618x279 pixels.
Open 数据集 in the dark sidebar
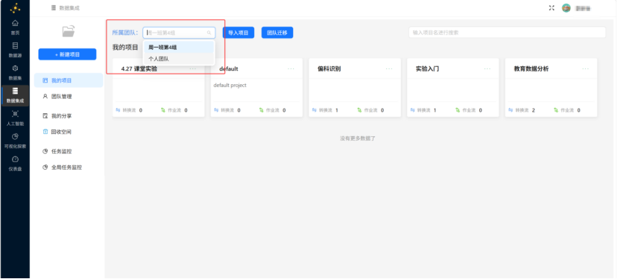15,72
